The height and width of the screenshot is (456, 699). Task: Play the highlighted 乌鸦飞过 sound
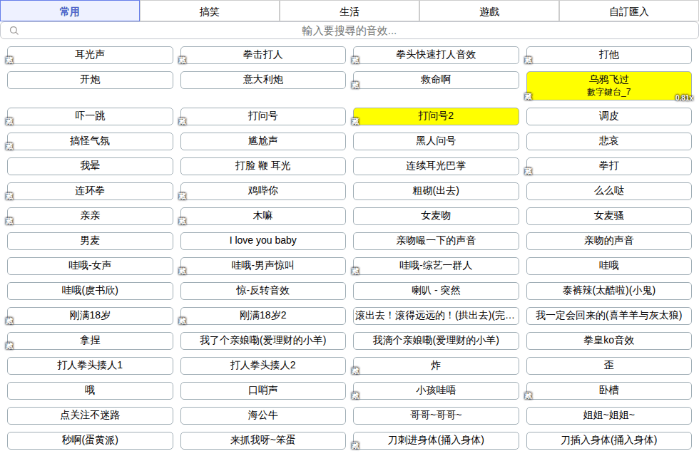pos(609,86)
